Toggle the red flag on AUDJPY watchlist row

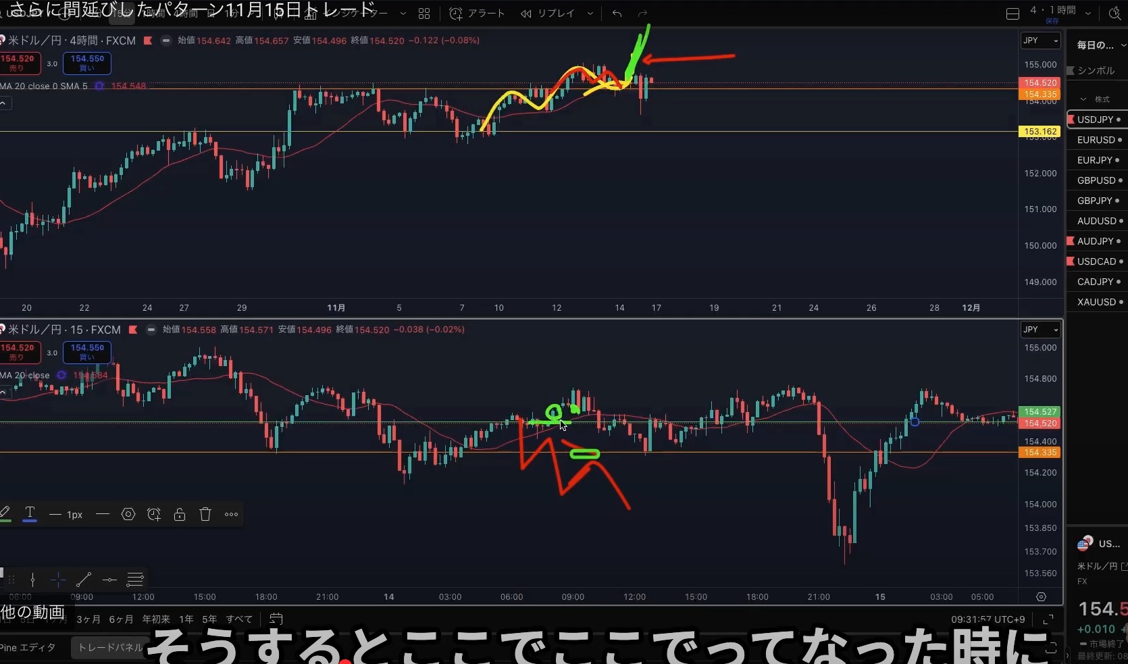[x=1071, y=241]
